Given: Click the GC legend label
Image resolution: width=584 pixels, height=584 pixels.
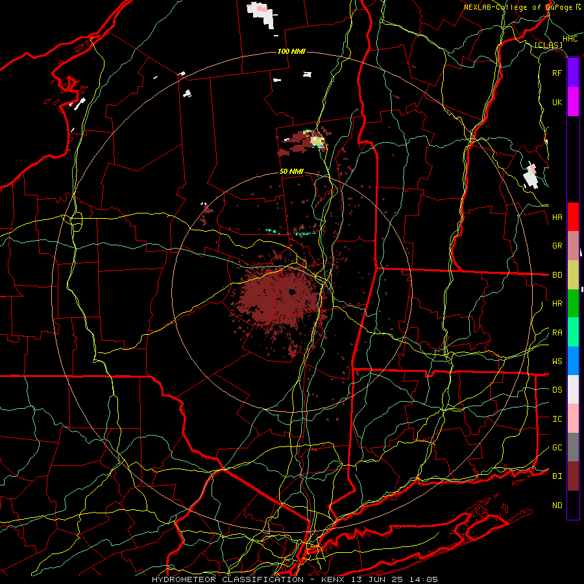Looking at the screenshot, I should click(557, 448).
